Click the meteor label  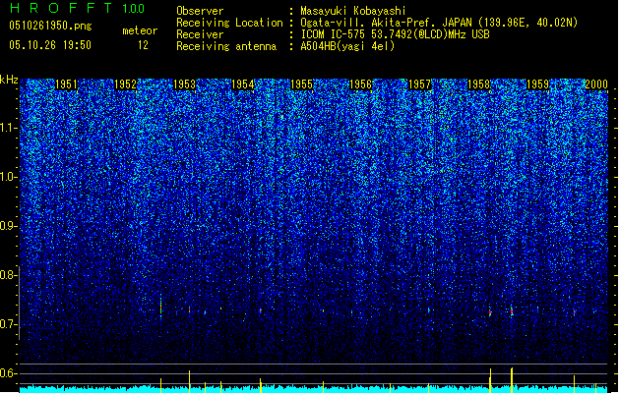[140, 30]
